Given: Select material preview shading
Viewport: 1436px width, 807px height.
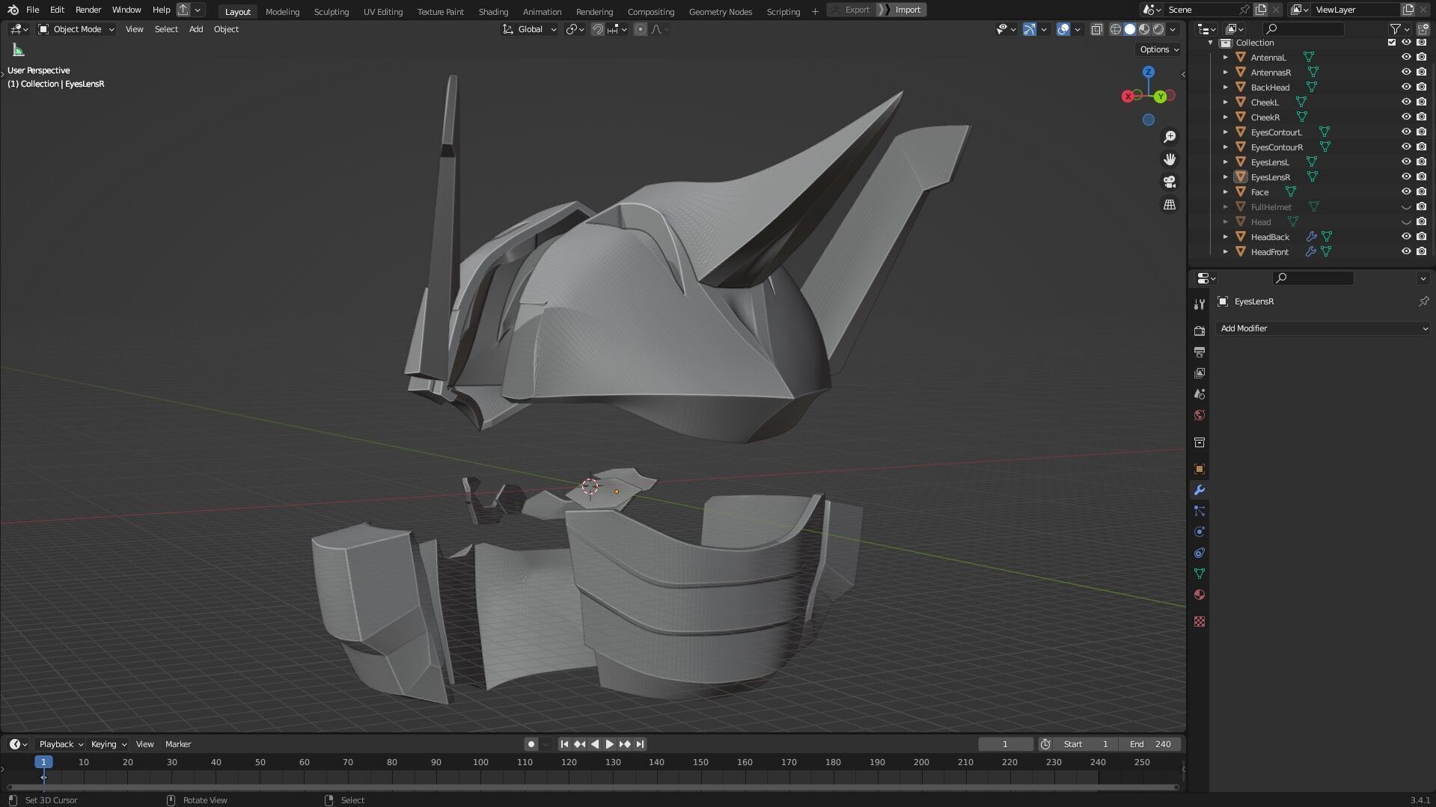Looking at the screenshot, I should coord(1144,29).
